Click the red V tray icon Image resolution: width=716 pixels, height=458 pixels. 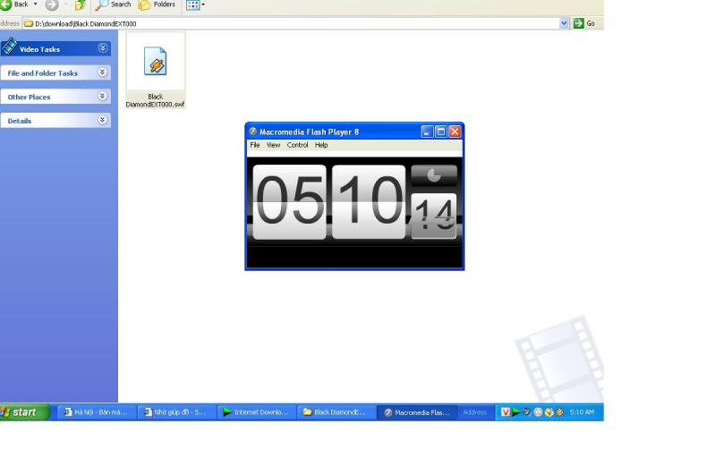tap(506, 412)
